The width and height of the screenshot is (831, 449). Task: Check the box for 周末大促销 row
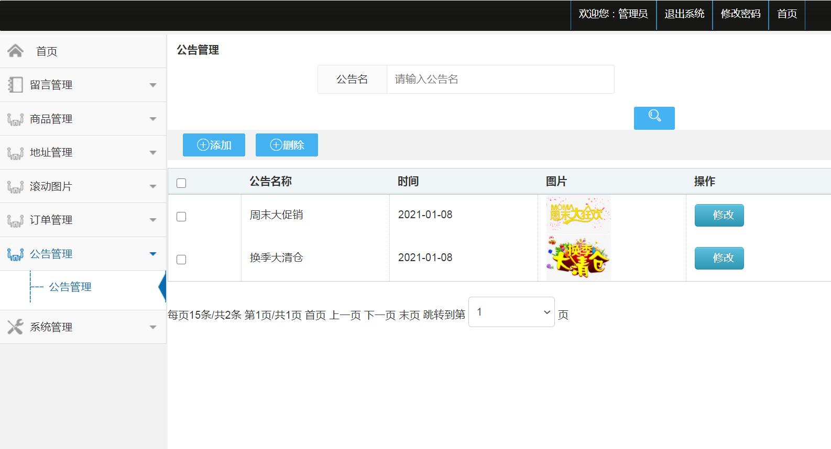click(x=181, y=216)
